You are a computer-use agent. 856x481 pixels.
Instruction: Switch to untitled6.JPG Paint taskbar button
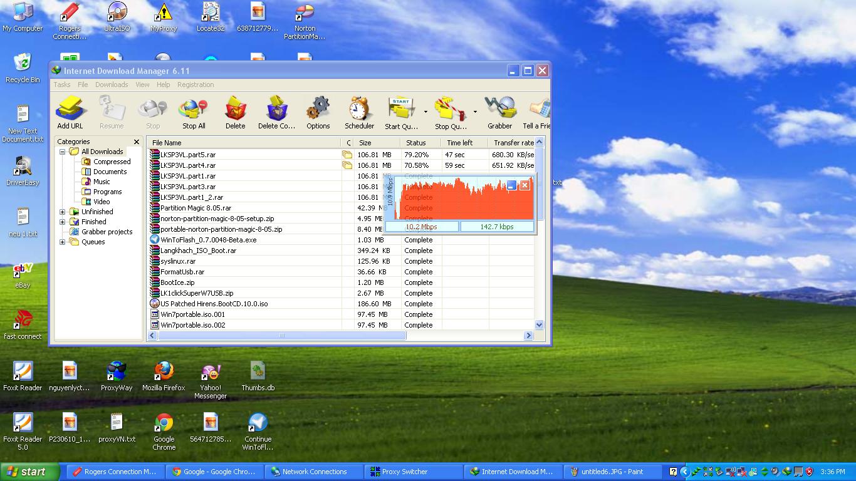(612, 472)
